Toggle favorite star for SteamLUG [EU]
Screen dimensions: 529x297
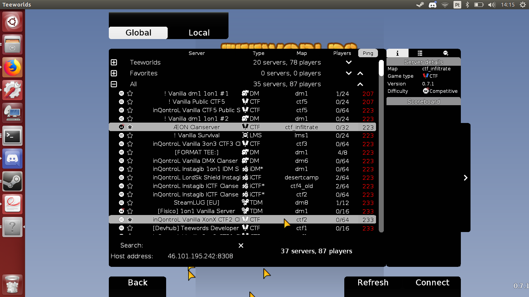coord(130,203)
